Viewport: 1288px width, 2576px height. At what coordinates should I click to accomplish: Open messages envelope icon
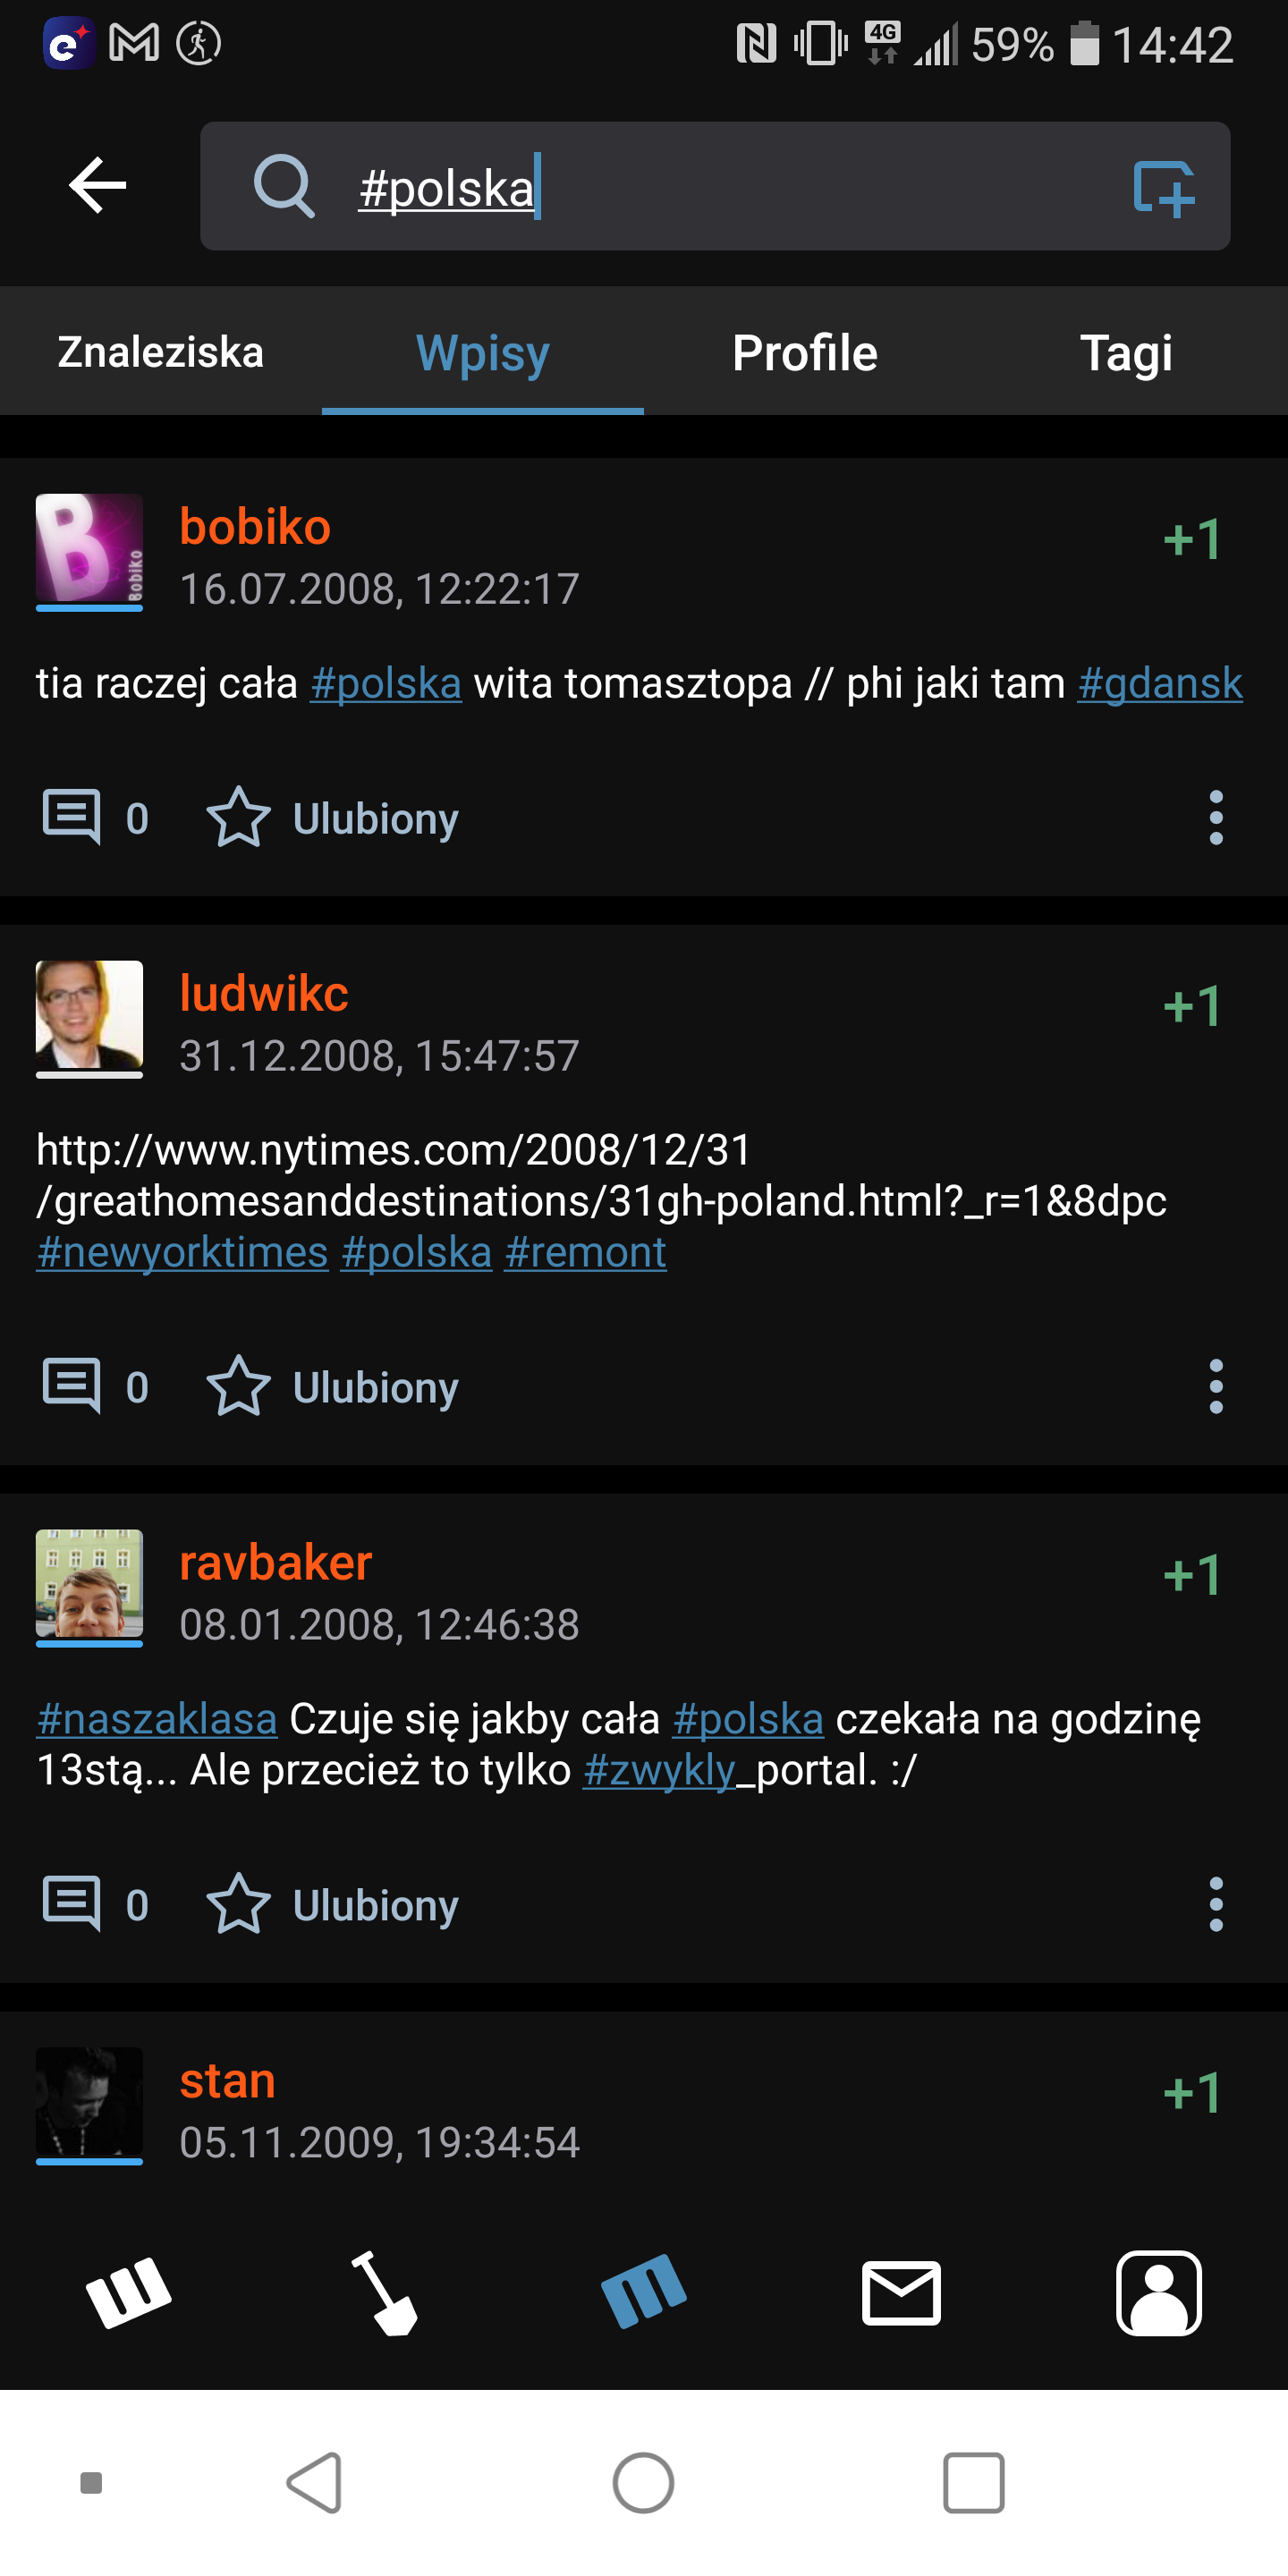(901, 2292)
